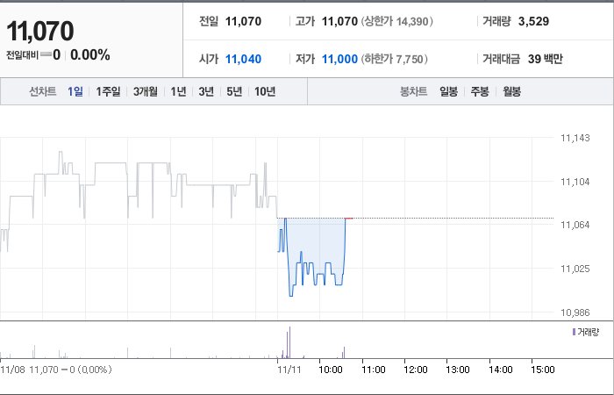Click the 거래량 value 3,529

(533, 21)
